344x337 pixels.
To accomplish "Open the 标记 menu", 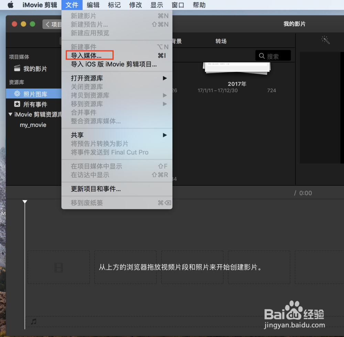I will click(x=114, y=5).
